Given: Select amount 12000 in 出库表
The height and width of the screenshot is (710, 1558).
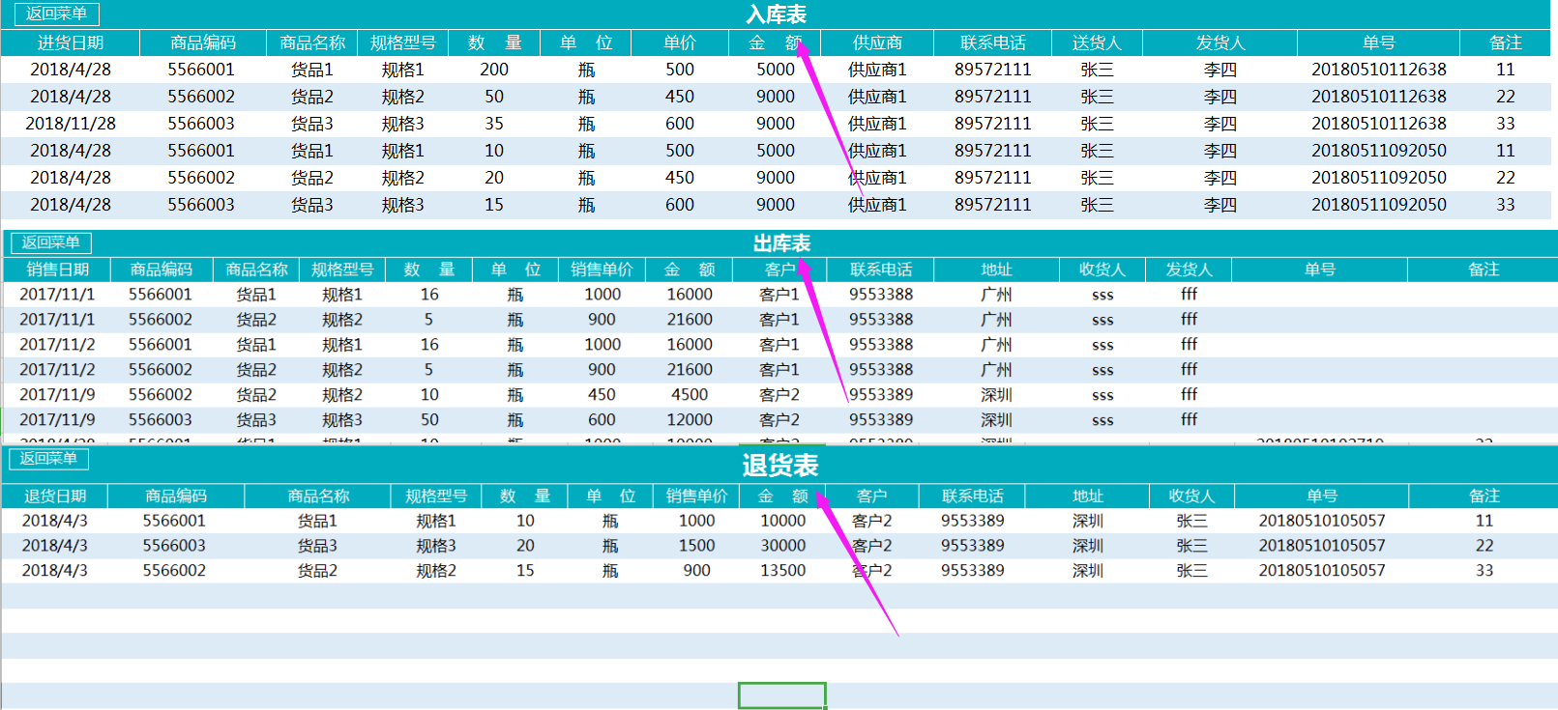Looking at the screenshot, I should click(690, 420).
